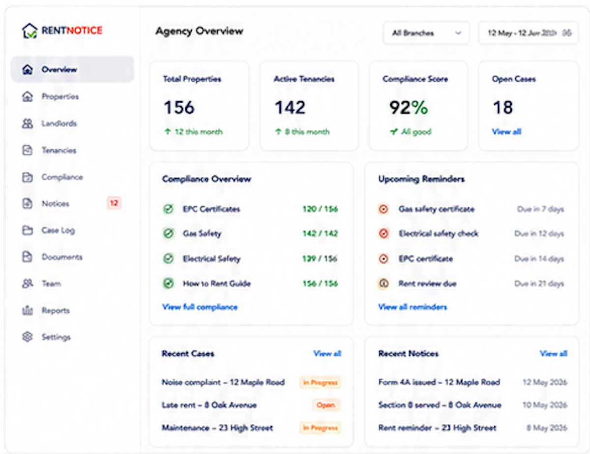Click the green up arrow under Total Properties

coord(168,132)
